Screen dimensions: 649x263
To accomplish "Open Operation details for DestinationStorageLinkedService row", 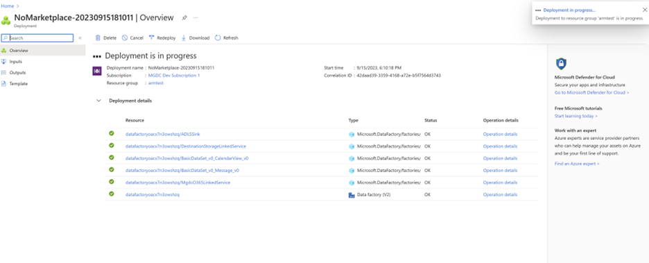I will [x=500, y=146].
